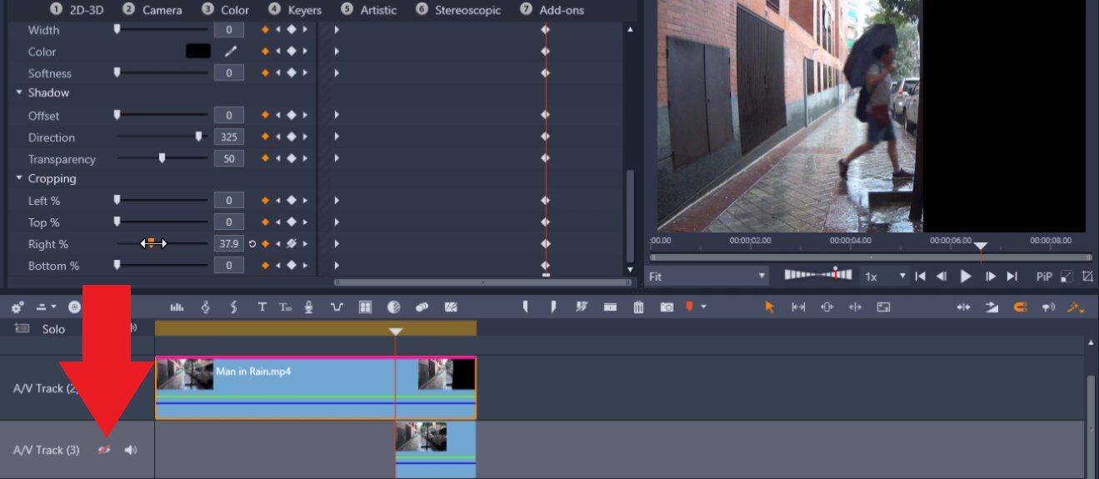Add a red timeline marker

coord(689,307)
